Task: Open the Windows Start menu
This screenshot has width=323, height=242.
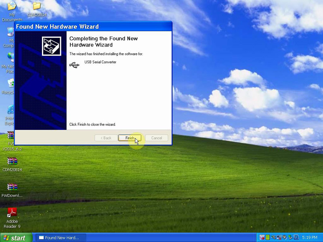Action: coord(15,238)
